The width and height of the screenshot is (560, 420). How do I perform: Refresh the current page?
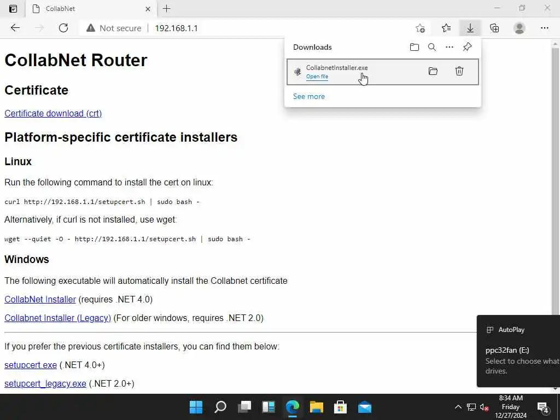point(63,28)
